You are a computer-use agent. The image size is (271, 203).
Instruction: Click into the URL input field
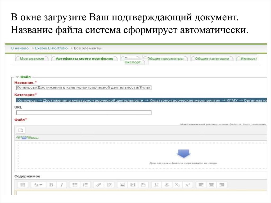[x=84, y=113]
